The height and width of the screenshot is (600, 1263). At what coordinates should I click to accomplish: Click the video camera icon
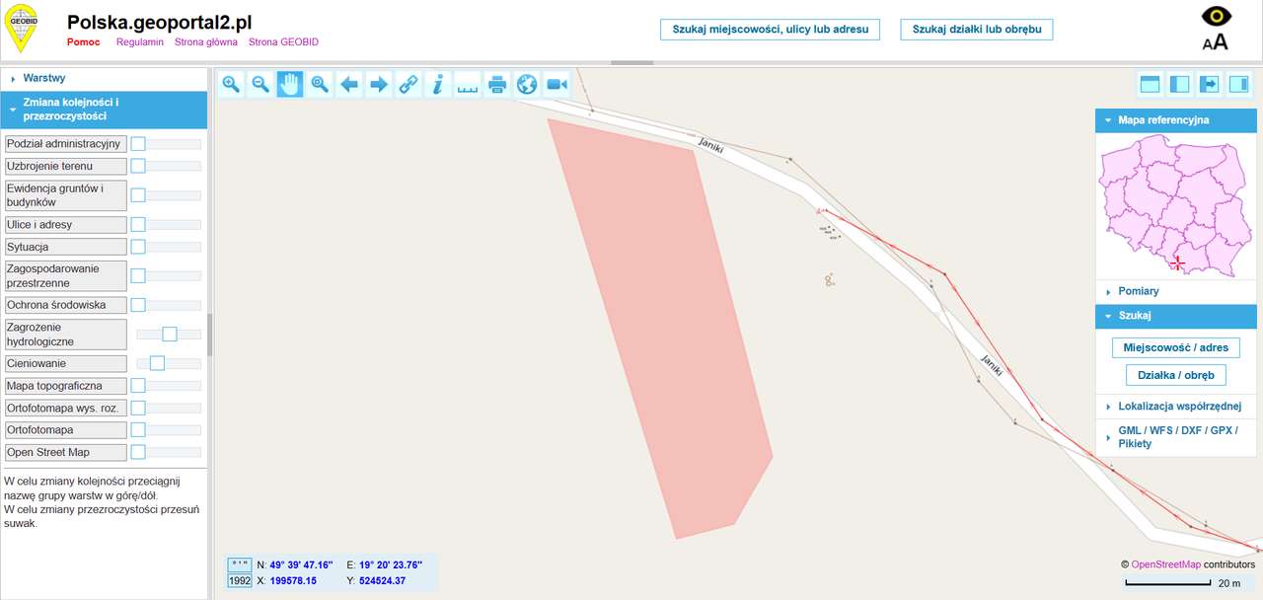pyautogui.click(x=557, y=85)
